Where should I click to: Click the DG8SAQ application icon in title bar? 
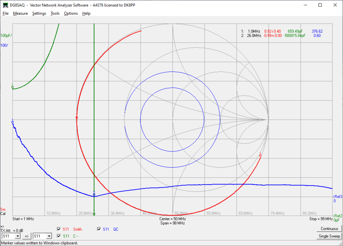(5, 5)
